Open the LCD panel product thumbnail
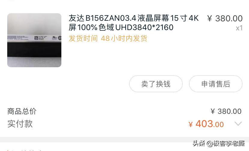 34,40
